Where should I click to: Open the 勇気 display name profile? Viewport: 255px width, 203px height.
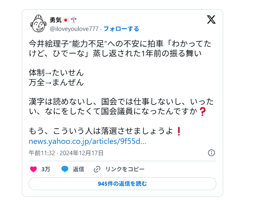tap(56, 20)
